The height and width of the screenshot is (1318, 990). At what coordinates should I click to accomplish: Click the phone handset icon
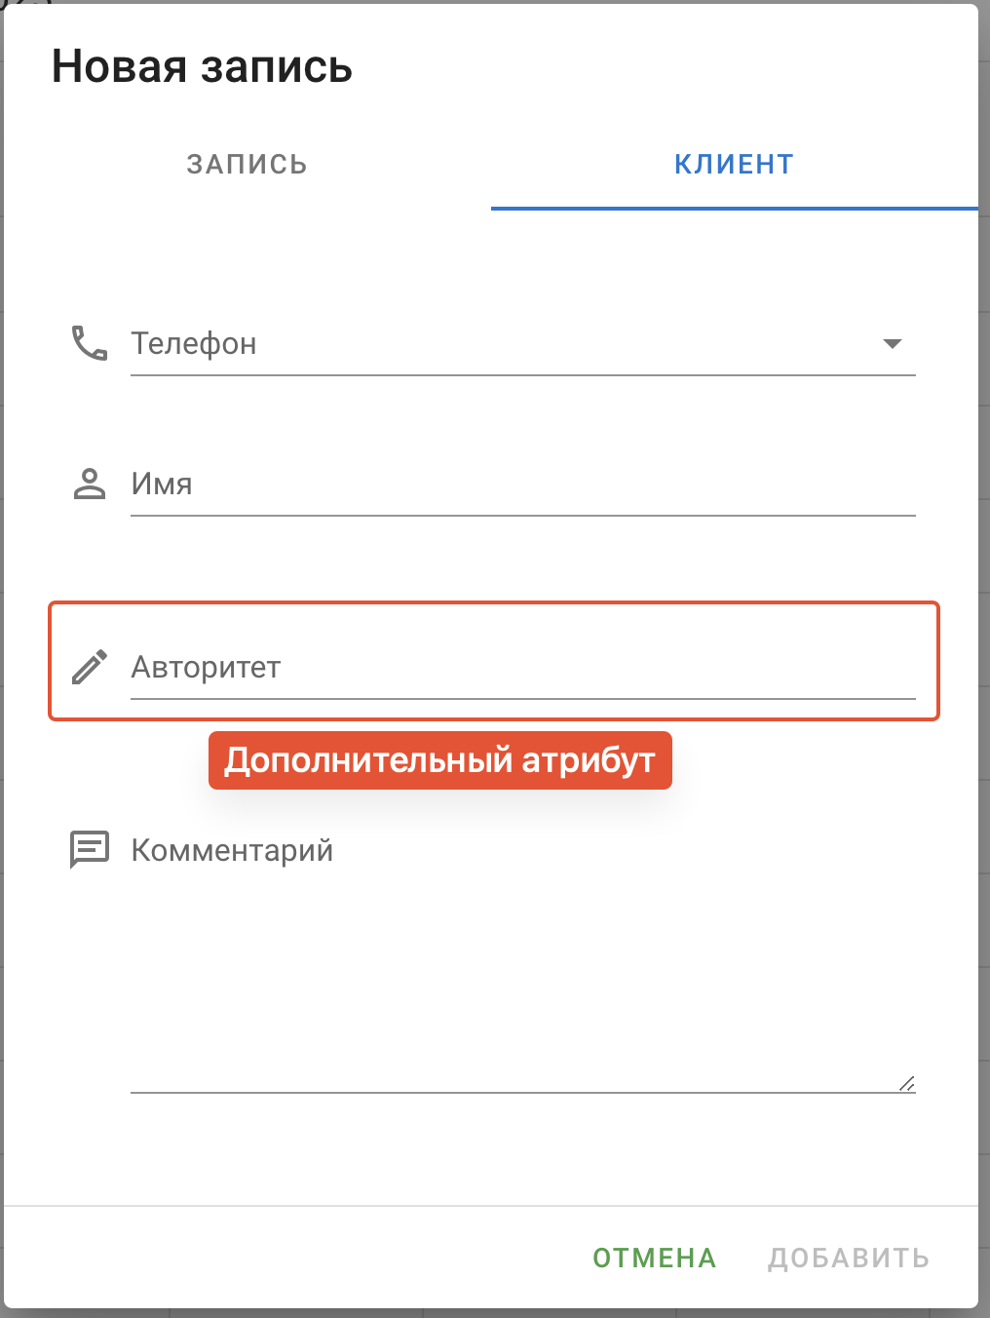90,343
